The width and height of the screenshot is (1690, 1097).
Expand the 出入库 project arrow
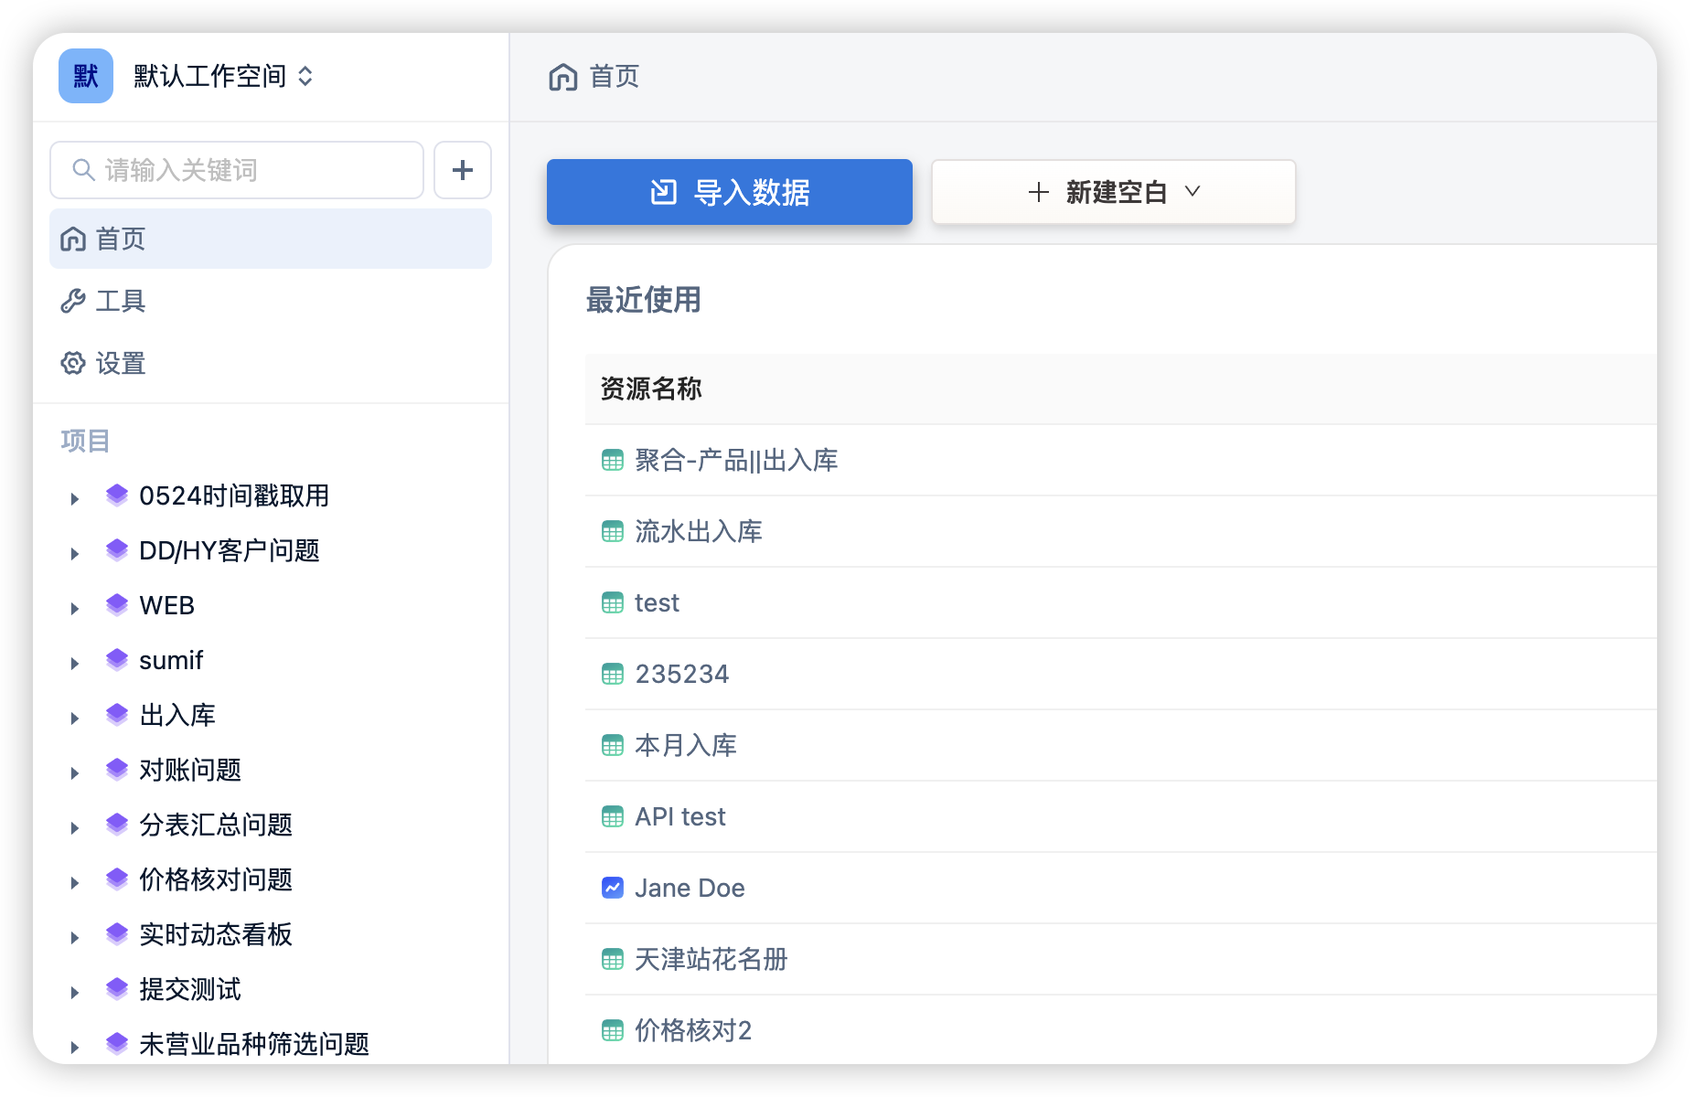pos(75,718)
